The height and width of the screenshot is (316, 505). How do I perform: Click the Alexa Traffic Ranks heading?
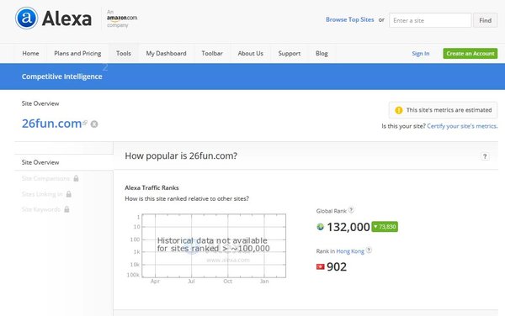point(151,187)
